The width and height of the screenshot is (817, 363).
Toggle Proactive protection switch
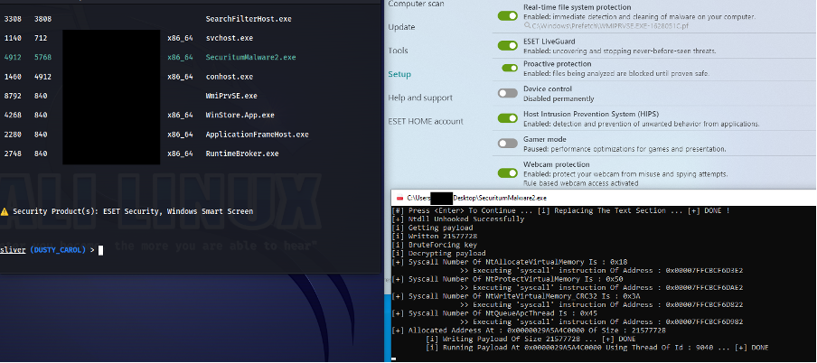(510, 68)
